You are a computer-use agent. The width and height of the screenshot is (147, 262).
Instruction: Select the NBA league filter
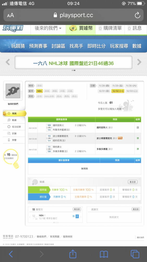39,91
